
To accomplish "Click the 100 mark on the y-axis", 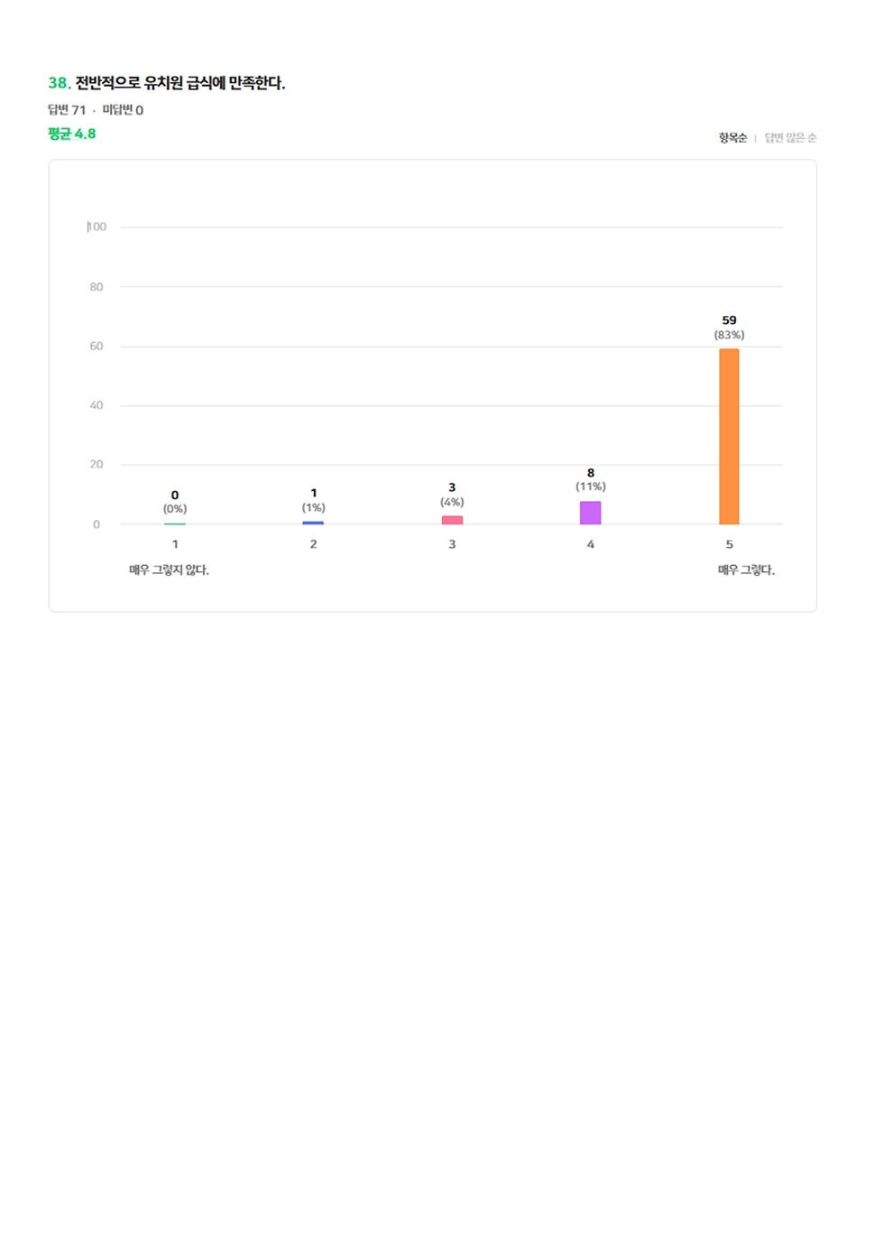I will coord(97,227).
